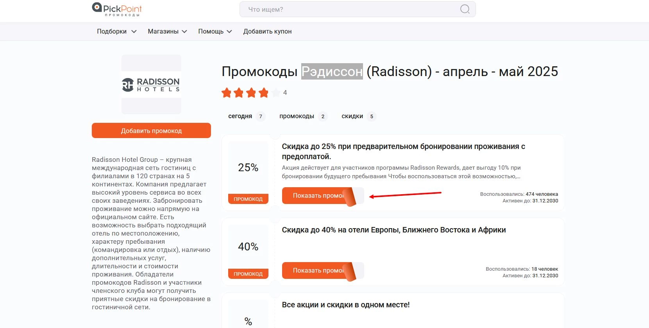Expand the Магазины dropdown menu

pos(167,32)
